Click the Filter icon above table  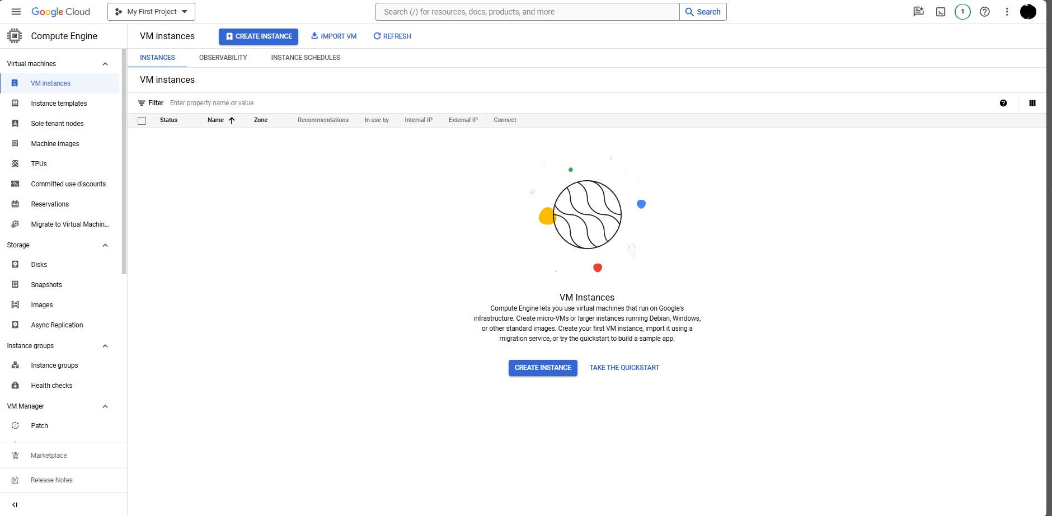pyautogui.click(x=142, y=103)
